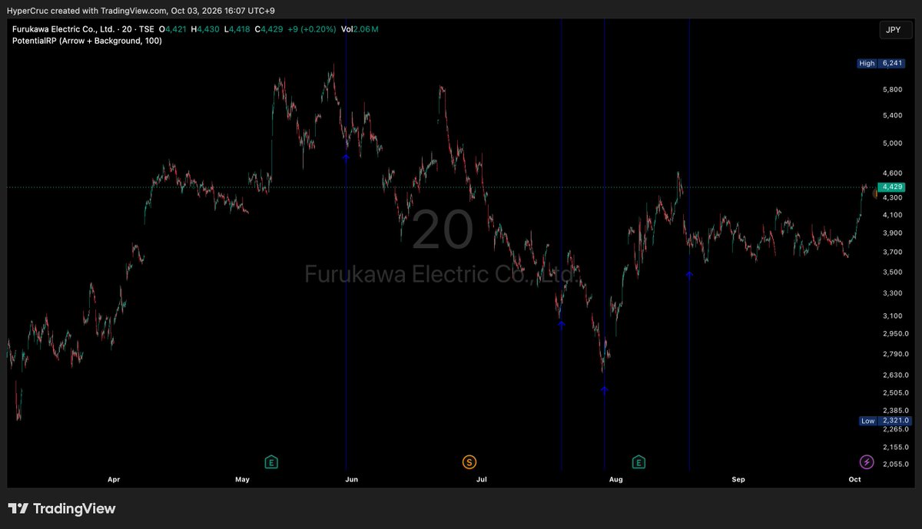Click the +9 (+0.20%) change value
922x529 pixels.
[312, 29]
